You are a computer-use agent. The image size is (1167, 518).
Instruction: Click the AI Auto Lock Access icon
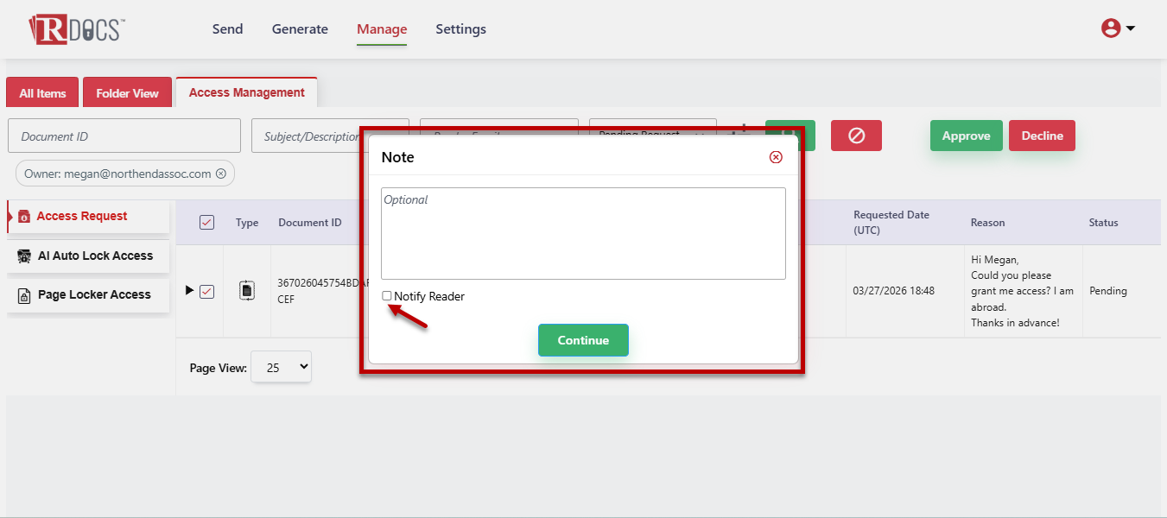point(24,256)
